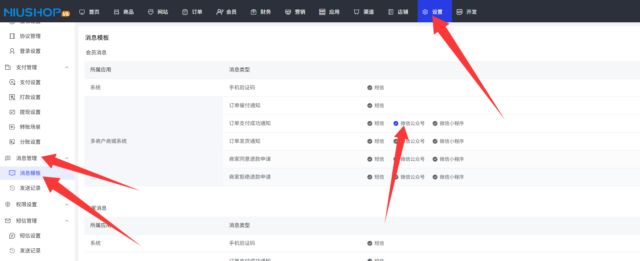Select the 消息模板 sidebar item
Viewport: 640px width, 261px height.
click(x=30, y=173)
